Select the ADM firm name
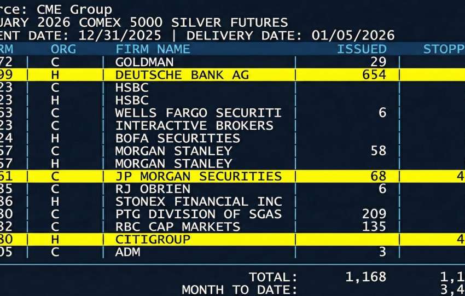This screenshot has width=465, height=296. pyautogui.click(x=127, y=252)
